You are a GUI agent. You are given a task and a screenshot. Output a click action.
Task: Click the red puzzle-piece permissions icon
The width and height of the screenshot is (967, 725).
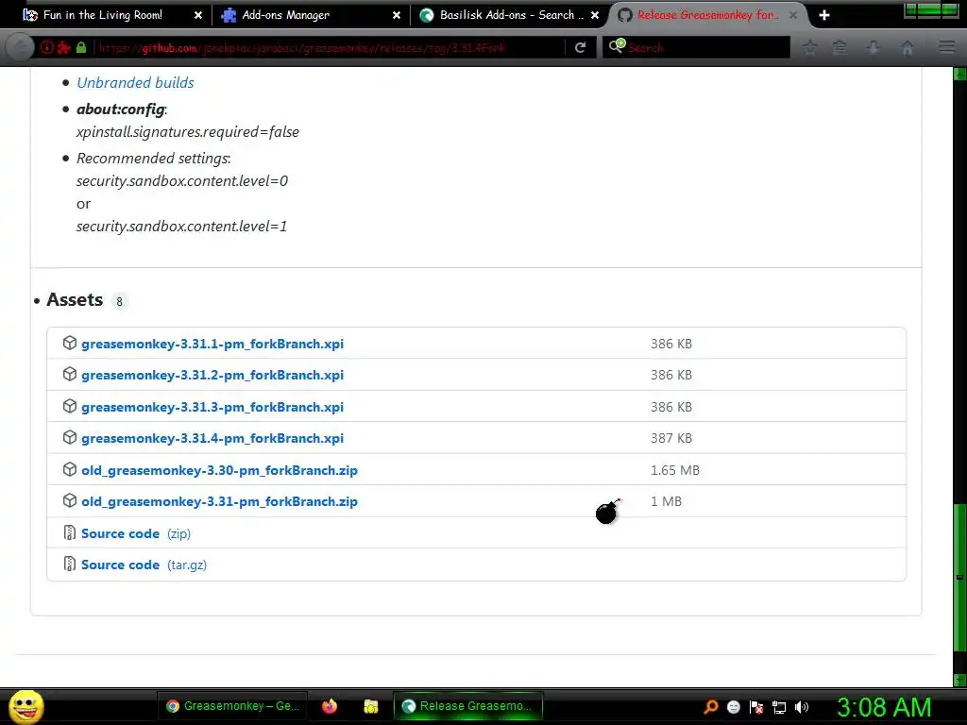(x=63, y=47)
